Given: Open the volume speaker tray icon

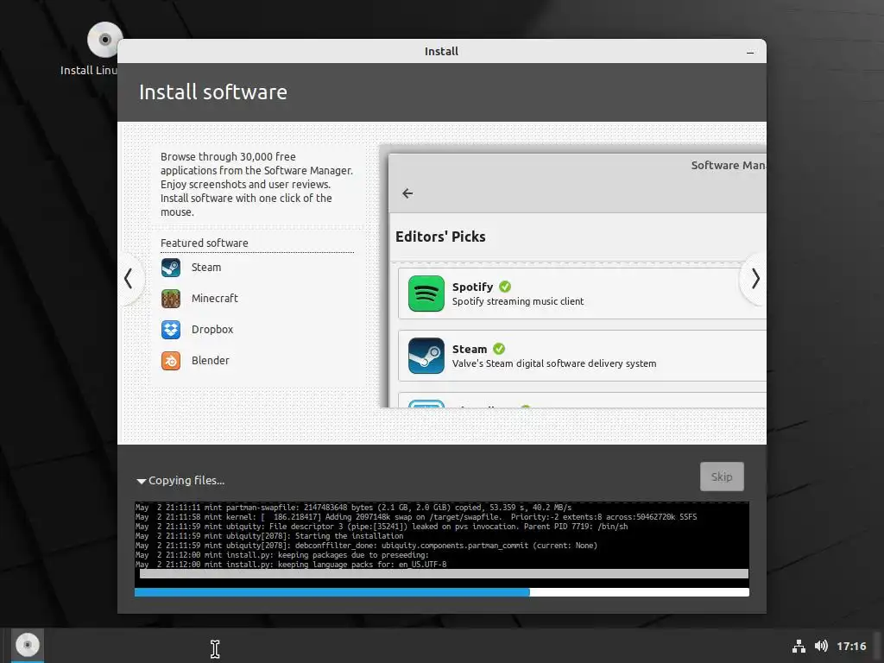Looking at the screenshot, I should (x=822, y=646).
